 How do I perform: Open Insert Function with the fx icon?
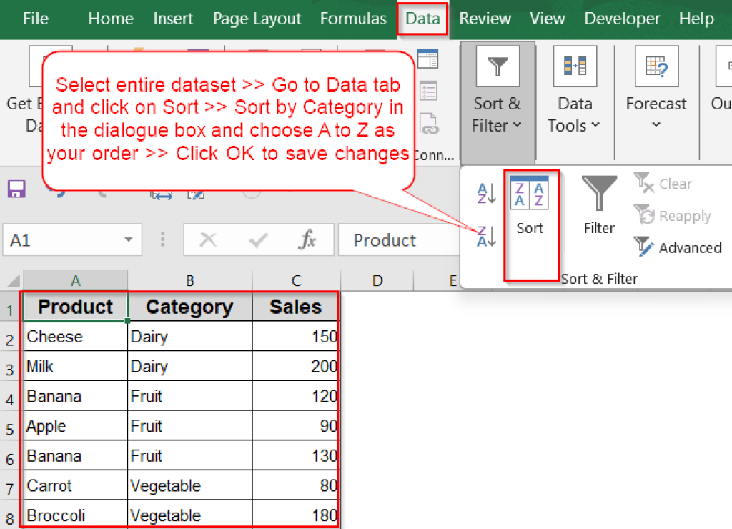(308, 239)
